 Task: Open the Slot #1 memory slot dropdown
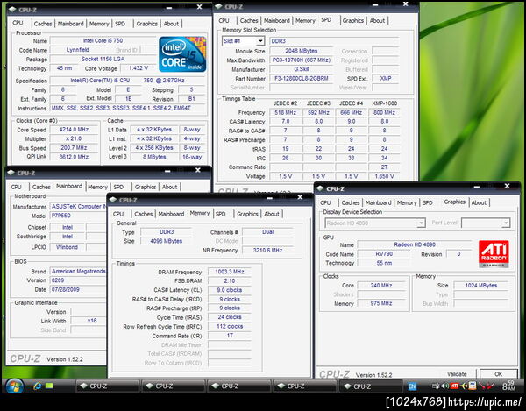click(x=260, y=41)
